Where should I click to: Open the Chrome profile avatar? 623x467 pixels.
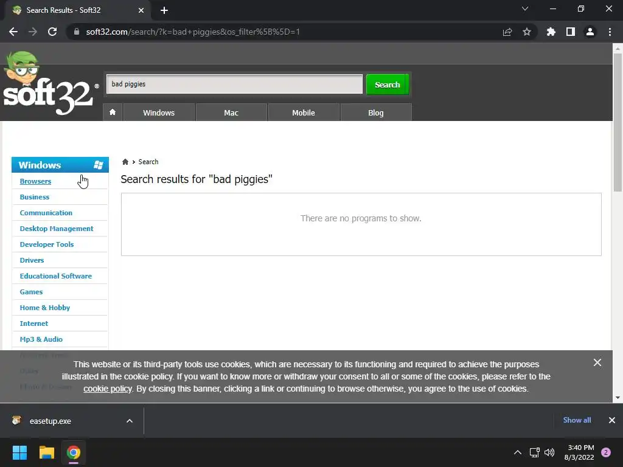590,32
